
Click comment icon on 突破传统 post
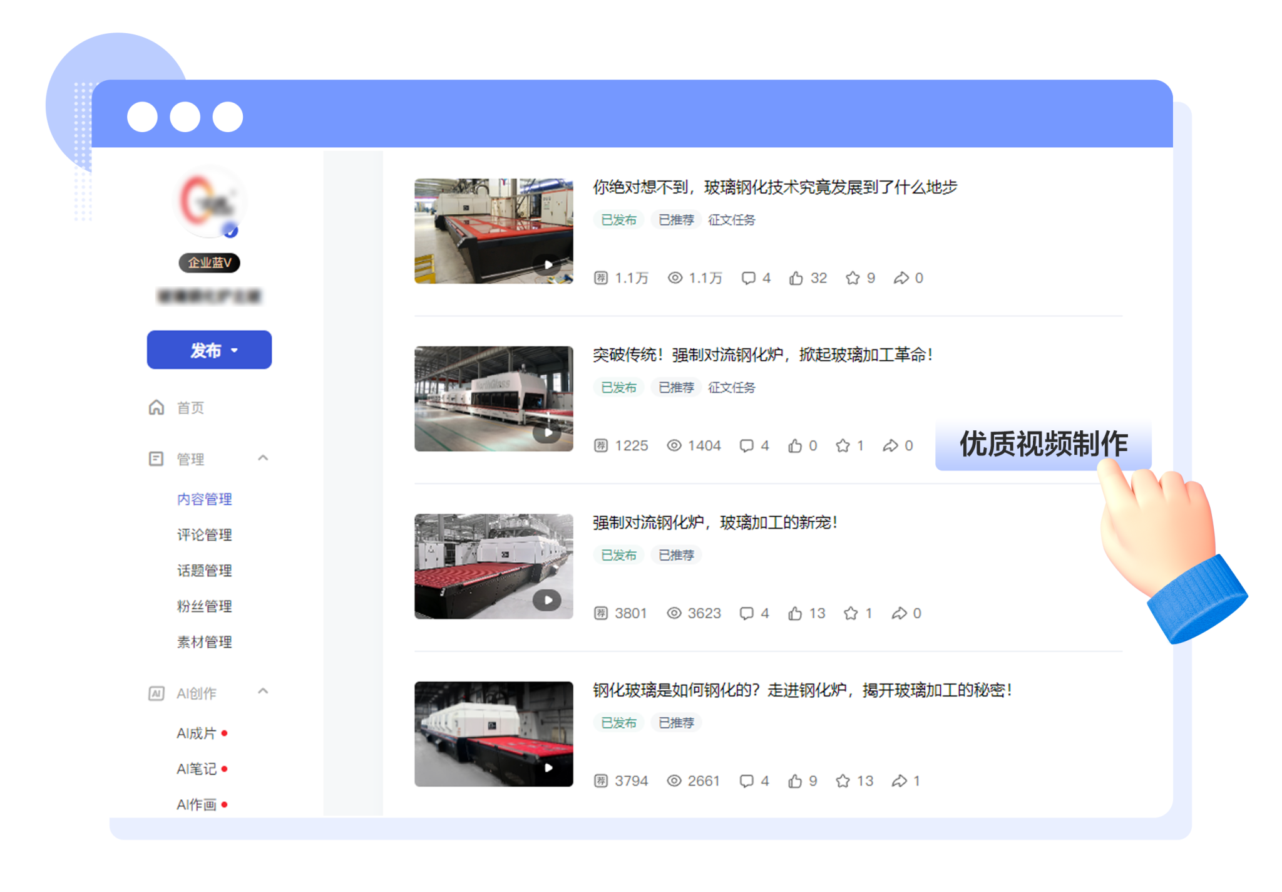(x=746, y=446)
